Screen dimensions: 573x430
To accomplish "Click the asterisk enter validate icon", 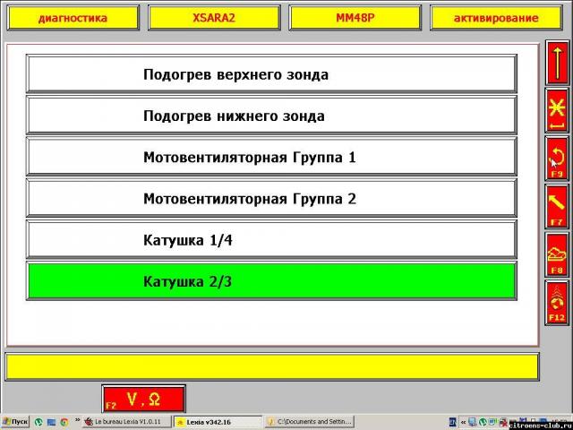I will point(557,110).
